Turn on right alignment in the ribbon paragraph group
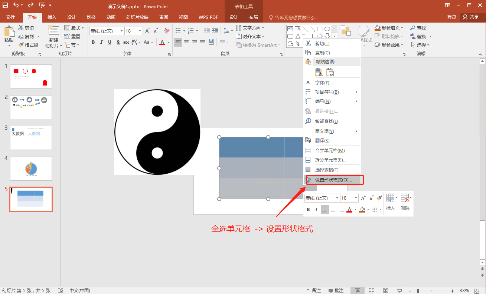Viewport: 486px width, 294px height. [x=195, y=42]
